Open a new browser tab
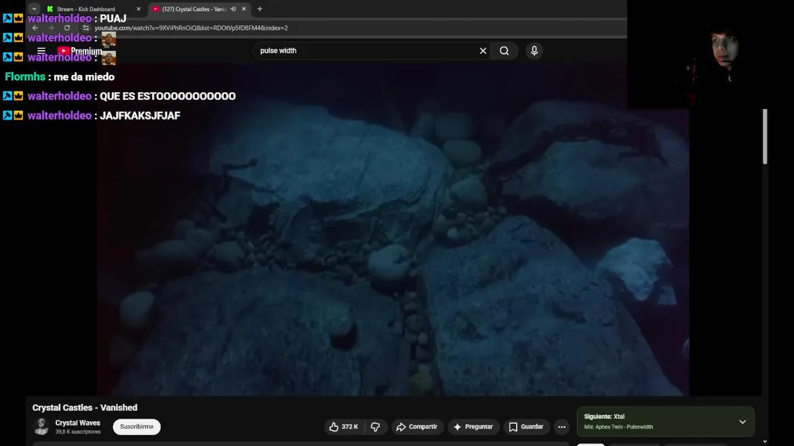794x446 pixels. (x=259, y=9)
